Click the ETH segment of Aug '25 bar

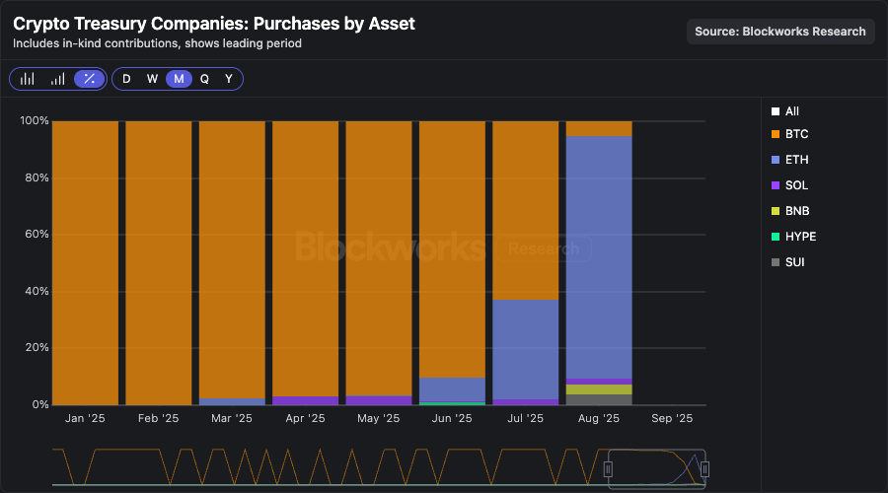(x=599, y=257)
